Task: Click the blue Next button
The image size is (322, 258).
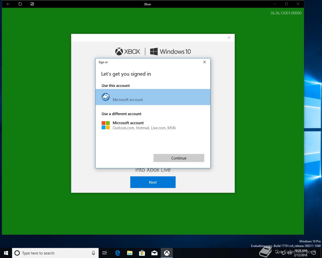Action: pos(153,182)
